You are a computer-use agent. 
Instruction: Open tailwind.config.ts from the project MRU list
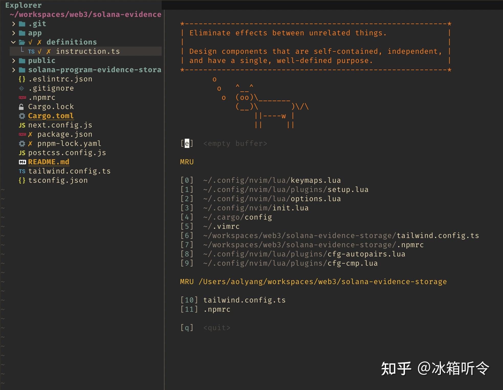[x=244, y=300]
